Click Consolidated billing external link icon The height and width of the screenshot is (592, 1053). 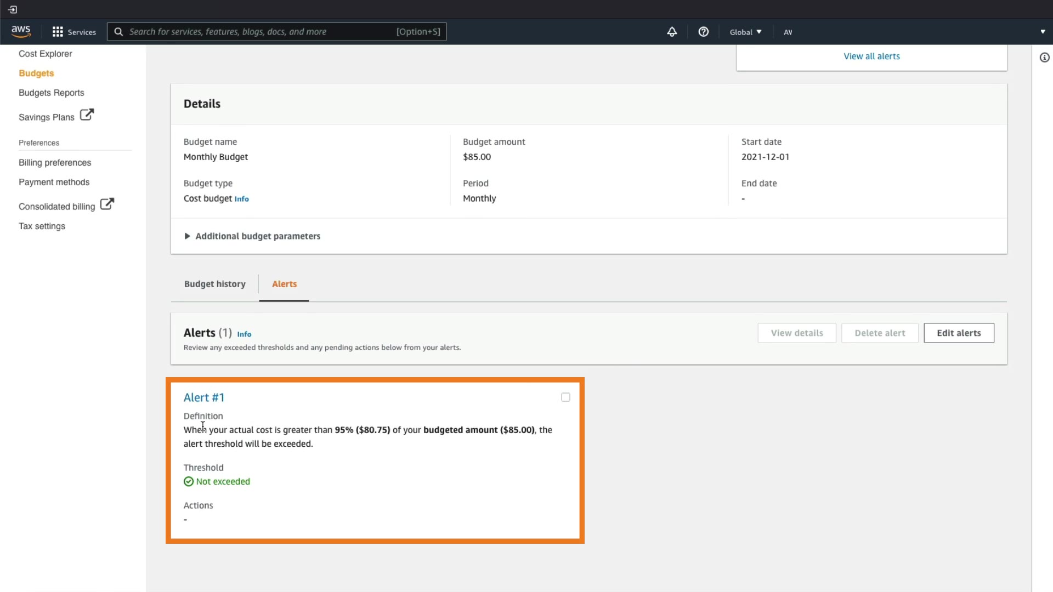[x=107, y=204]
